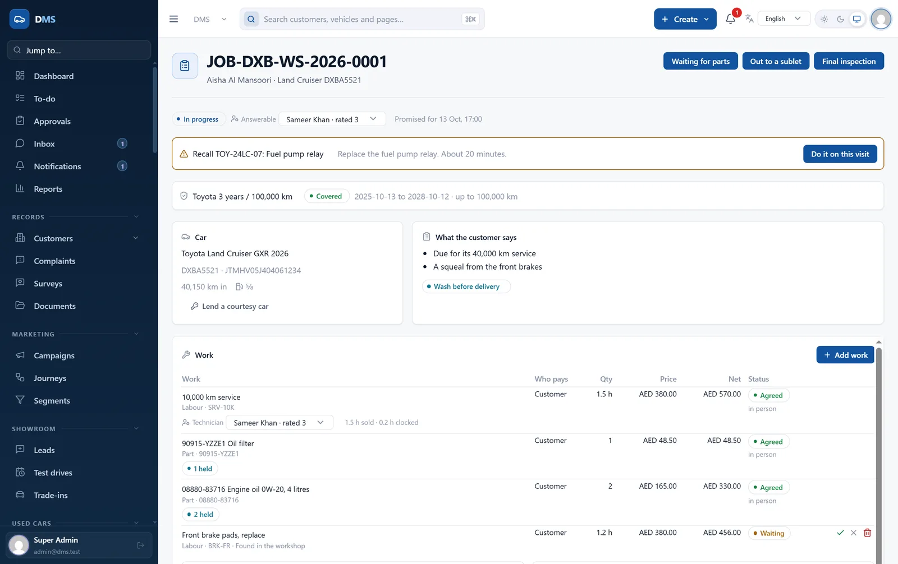Switch to light theme sun icon
The image size is (898, 564).
point(824,19)
